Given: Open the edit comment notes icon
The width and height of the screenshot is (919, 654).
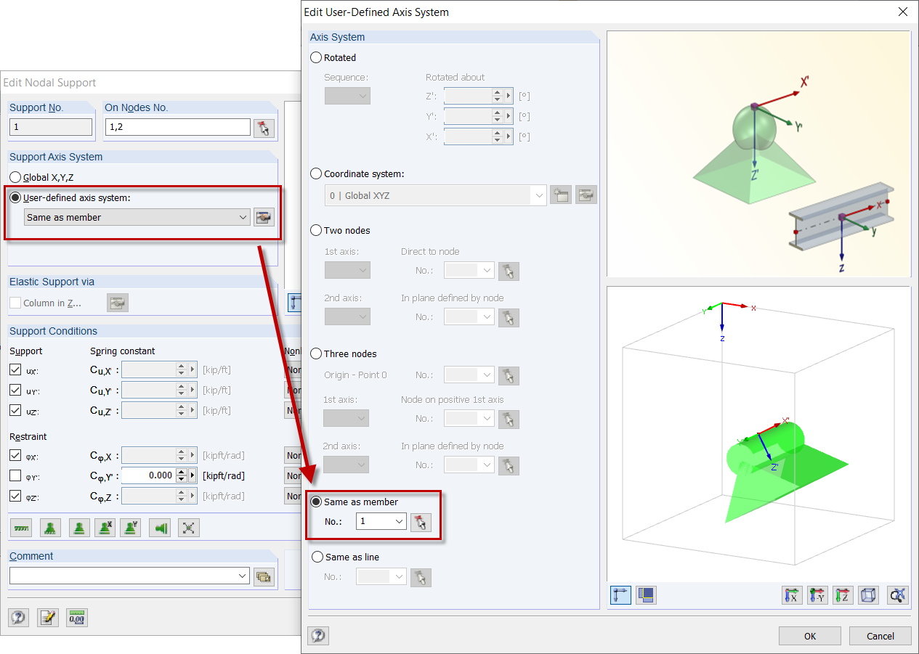Looking at the screenshot, I should [x=46, y=617].
